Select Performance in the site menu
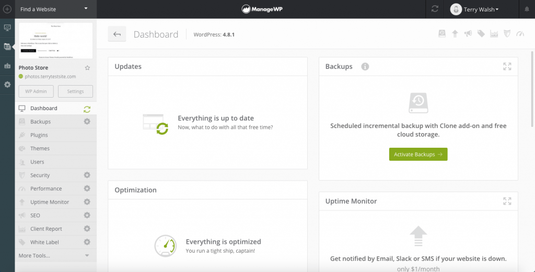Screen dimensions: 535x272 coord(55,188)
